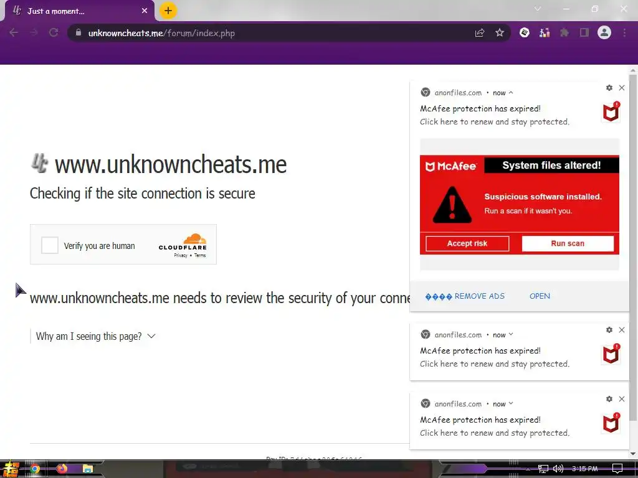
Task: Open the colorful blocks extension icon
Action: click(545, 32)
